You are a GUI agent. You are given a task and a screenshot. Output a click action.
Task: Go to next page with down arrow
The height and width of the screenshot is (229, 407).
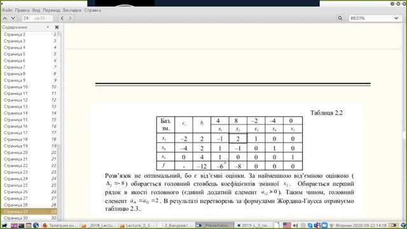[13, 18]
